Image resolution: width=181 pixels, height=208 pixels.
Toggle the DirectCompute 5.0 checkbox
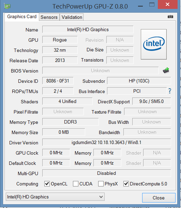click(126, 184)
